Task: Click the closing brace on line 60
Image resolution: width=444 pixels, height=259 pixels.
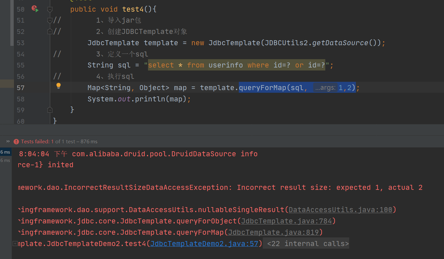Action: click(55, 121)
